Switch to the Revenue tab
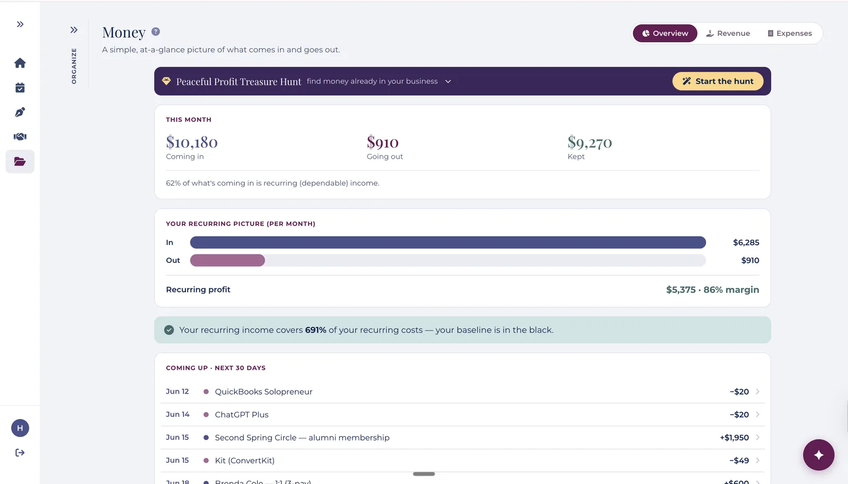The image size is (848, 484). click(728, 33)
